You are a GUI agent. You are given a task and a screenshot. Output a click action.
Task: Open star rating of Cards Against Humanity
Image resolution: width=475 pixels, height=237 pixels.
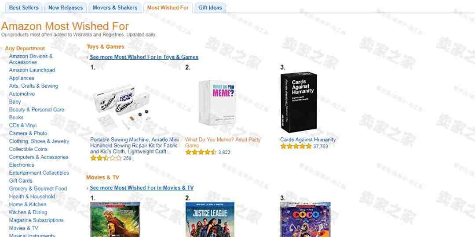[x=296, y=146]
